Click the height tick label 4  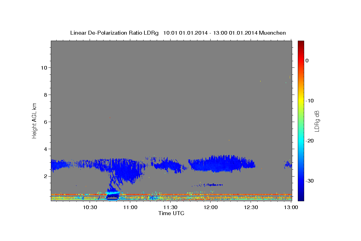45,149
